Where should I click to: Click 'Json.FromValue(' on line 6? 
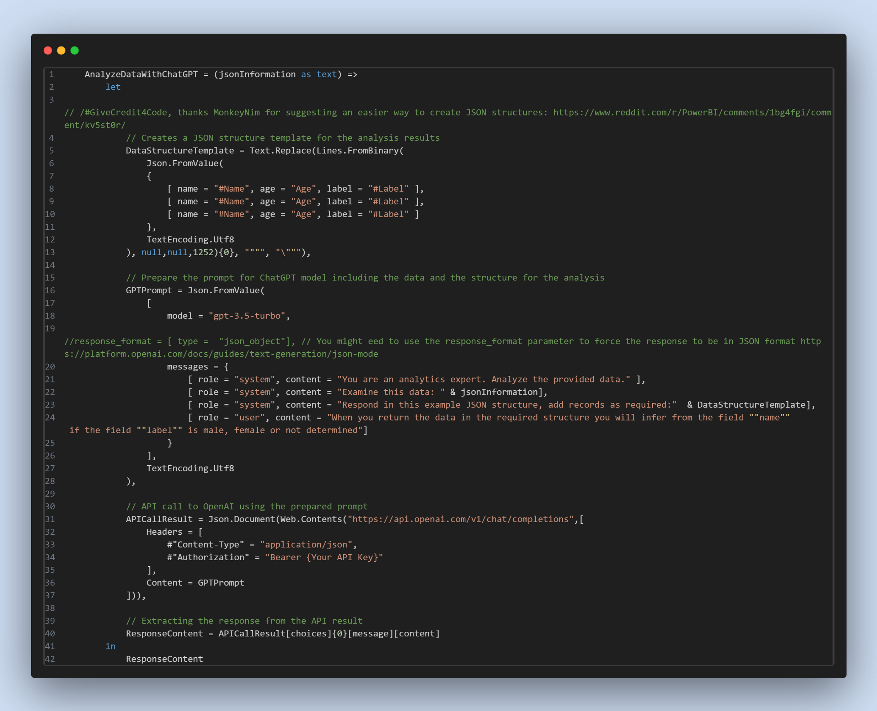185,163
